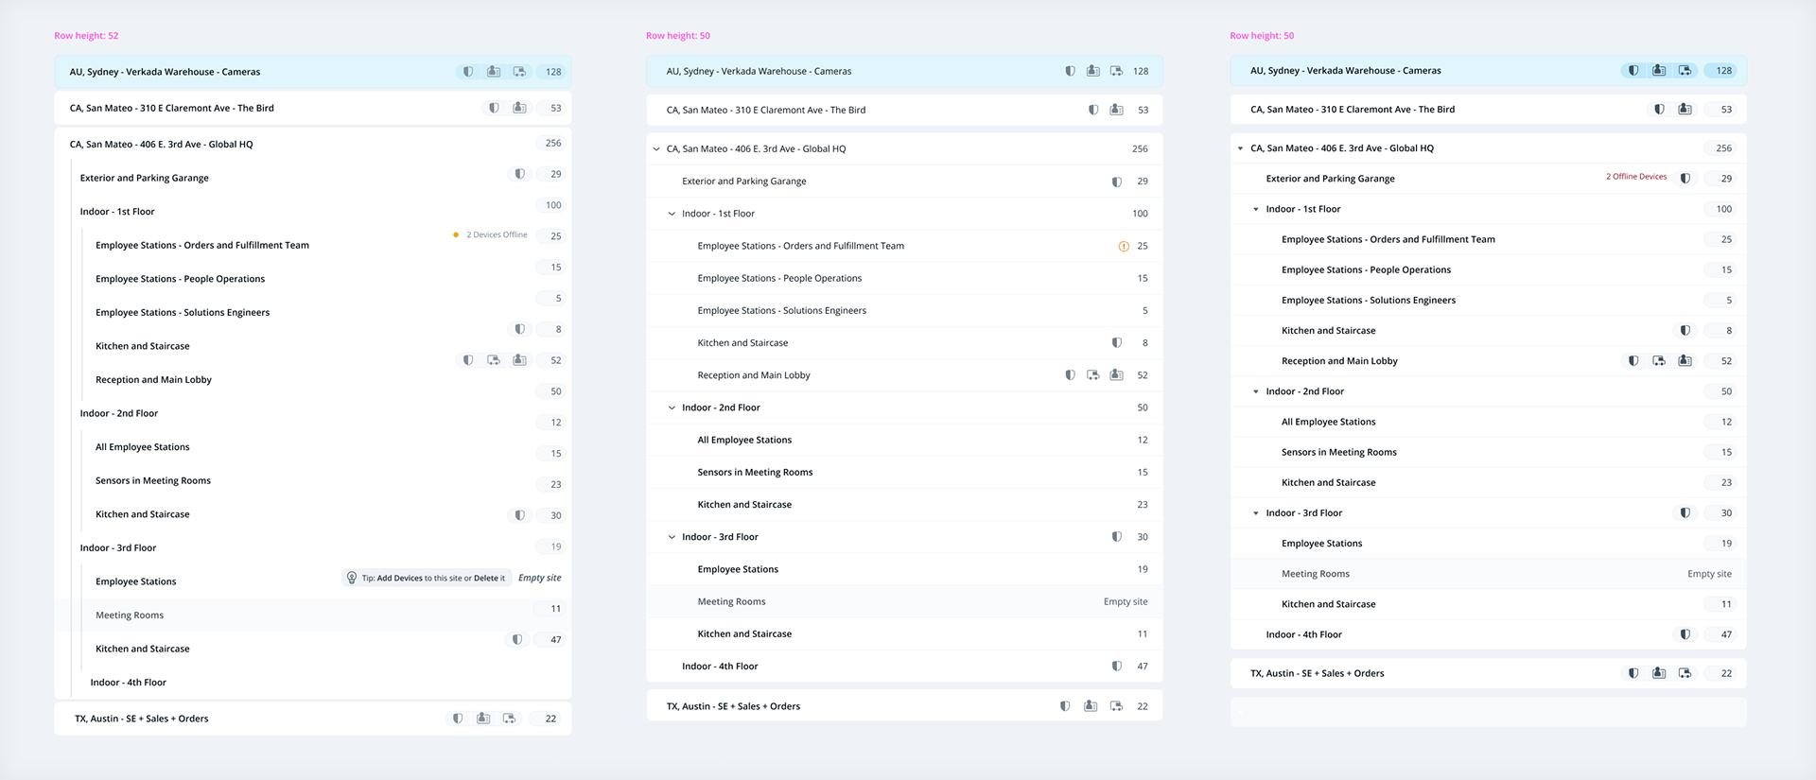
Task: Collapse Global HQ chevron in middle panel
Action: point(656,149)
